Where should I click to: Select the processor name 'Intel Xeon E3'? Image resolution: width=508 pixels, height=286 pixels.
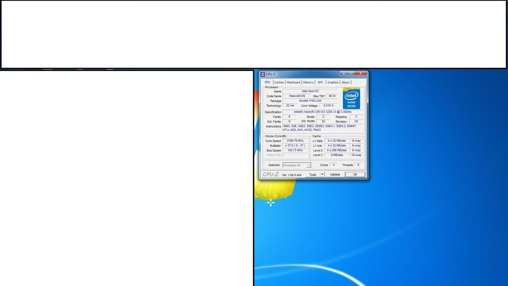tap(310, 91)
